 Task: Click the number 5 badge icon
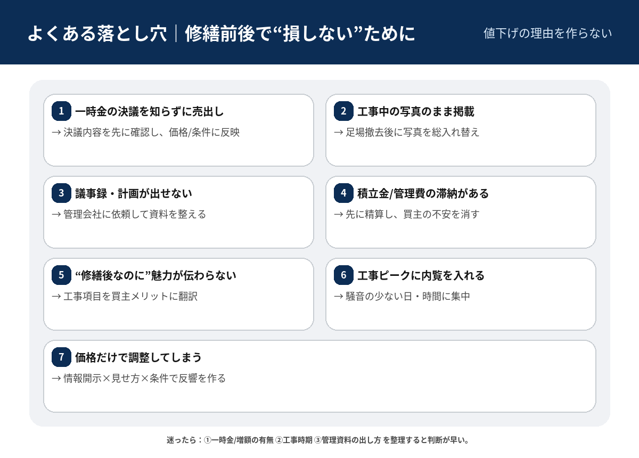[x=61, y=275]
